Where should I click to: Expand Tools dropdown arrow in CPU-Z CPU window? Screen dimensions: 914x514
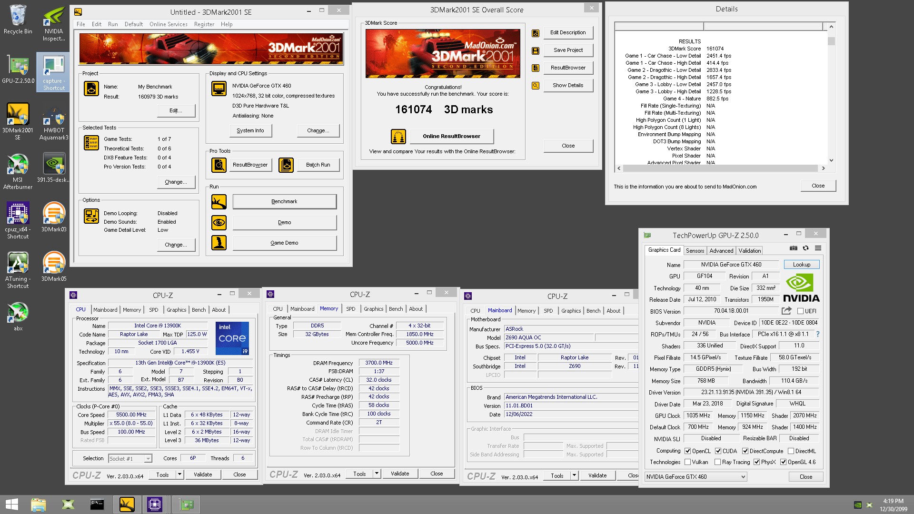[x=179, y=474]
